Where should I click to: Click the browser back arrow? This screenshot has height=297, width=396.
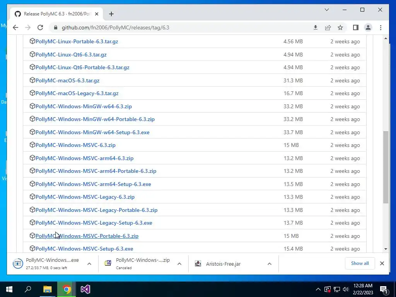[x=15, y=27]
